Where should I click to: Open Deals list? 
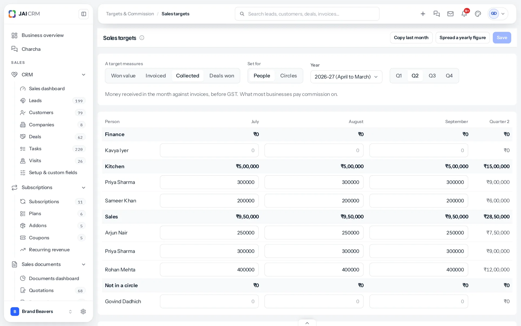(53, 137)
